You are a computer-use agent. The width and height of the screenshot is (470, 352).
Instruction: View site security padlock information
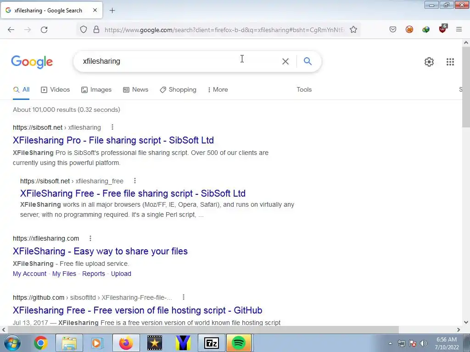point(96,30)
